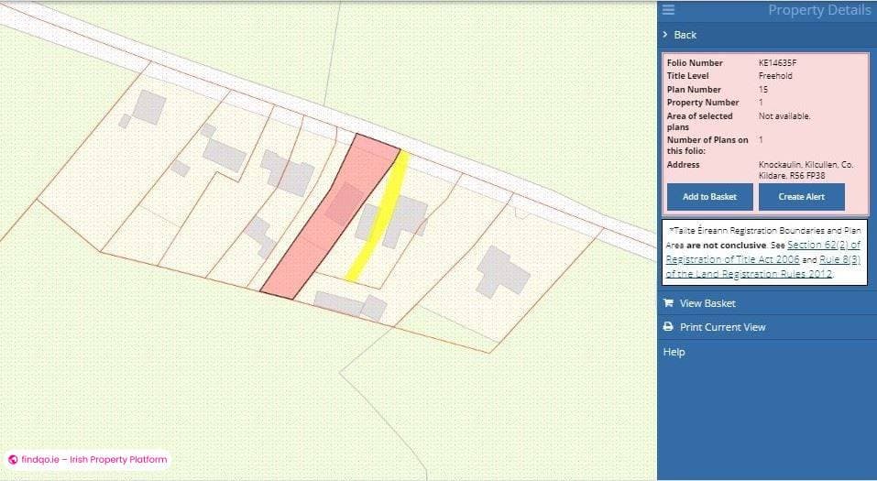Viewport: 877px width, 481px height.
Task: Choose Print Current View option
Action: pyautogui.click(x=722, y=327)
